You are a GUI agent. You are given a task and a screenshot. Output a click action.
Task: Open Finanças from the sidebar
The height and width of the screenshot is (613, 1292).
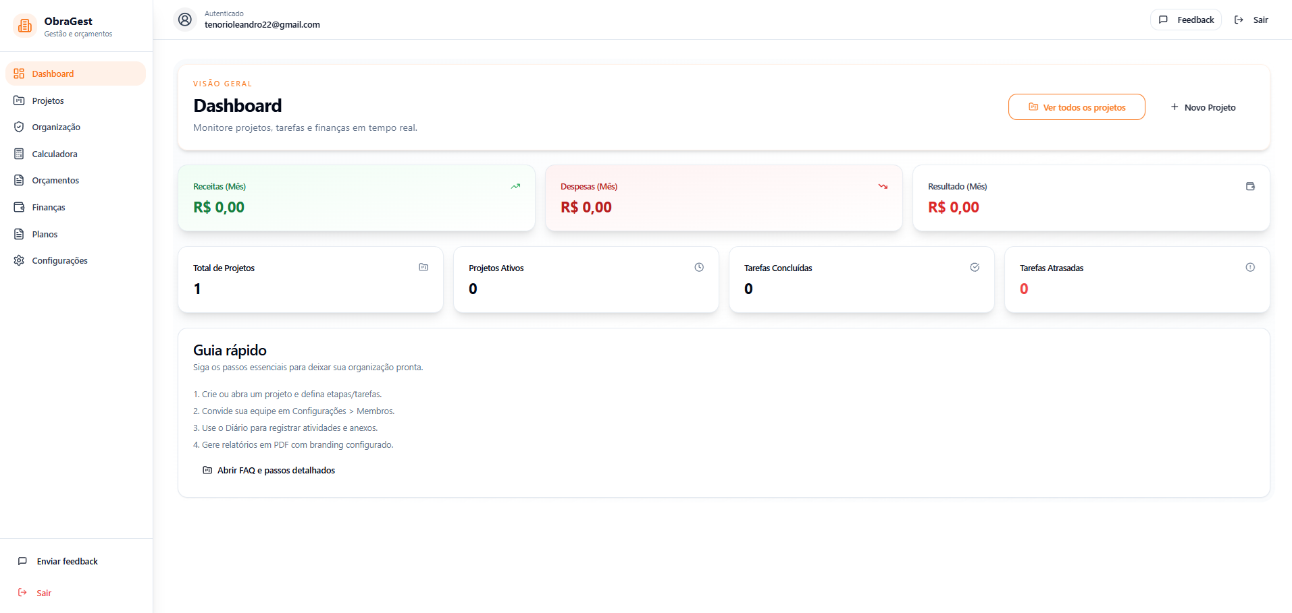[76, 207]
